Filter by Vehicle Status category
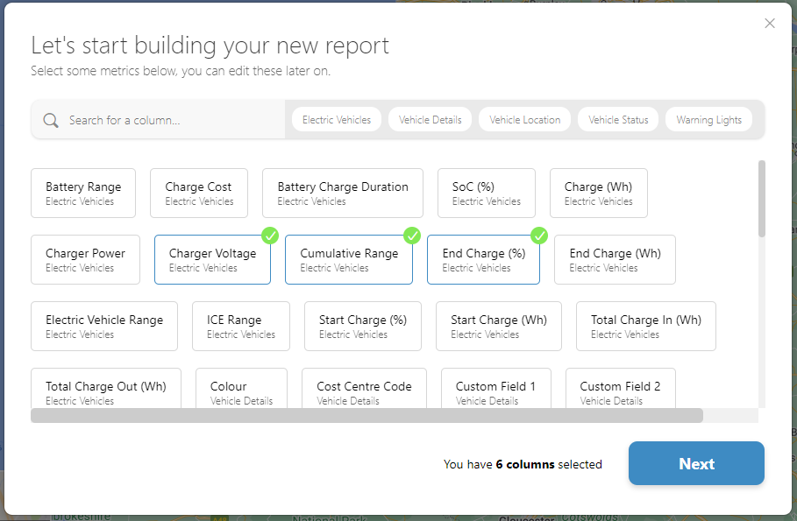 pyautogui.click(x=618, y=120)
